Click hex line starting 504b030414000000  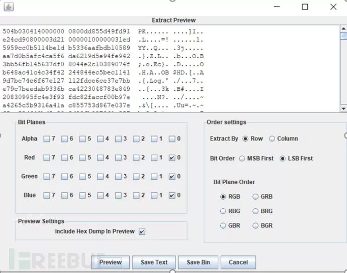[103, 31]
